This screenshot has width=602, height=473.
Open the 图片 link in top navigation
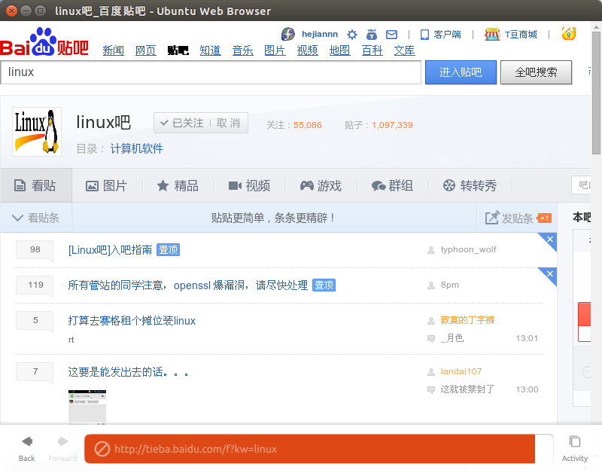[x=275, y=50]
